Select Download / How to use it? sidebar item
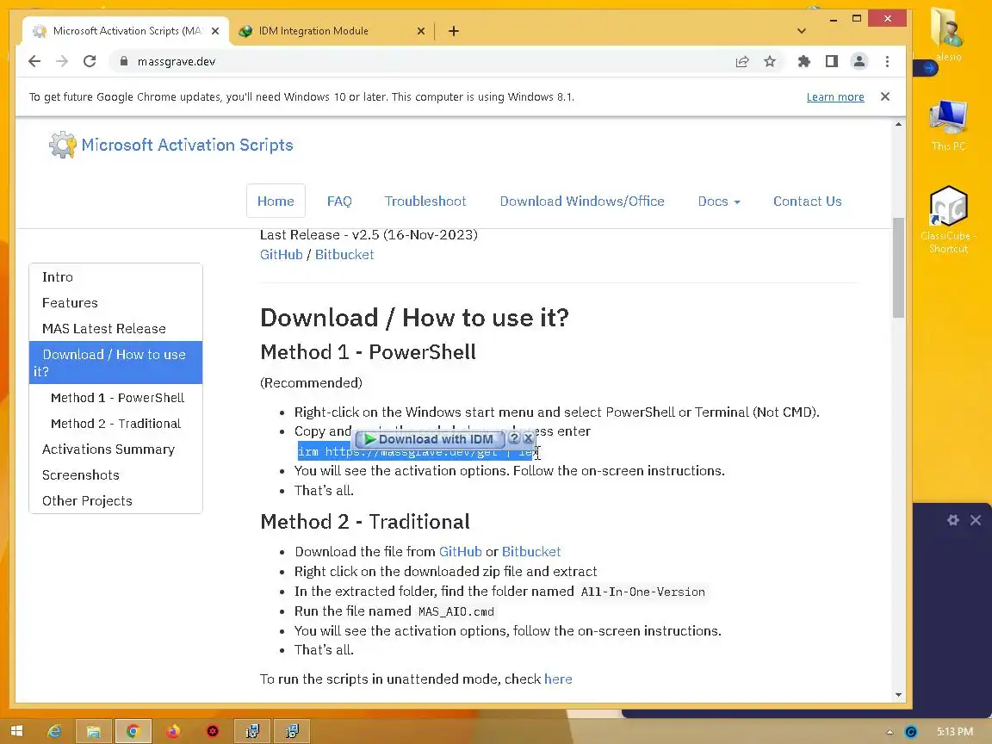This screenshot has width=992, height=744. (x=115, y=363)
